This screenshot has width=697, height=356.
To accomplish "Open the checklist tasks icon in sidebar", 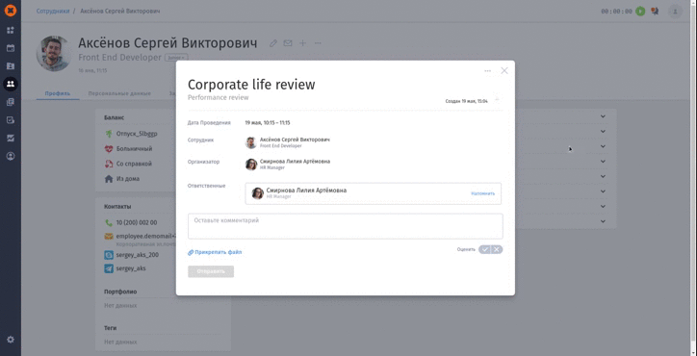I will point(11,120).
